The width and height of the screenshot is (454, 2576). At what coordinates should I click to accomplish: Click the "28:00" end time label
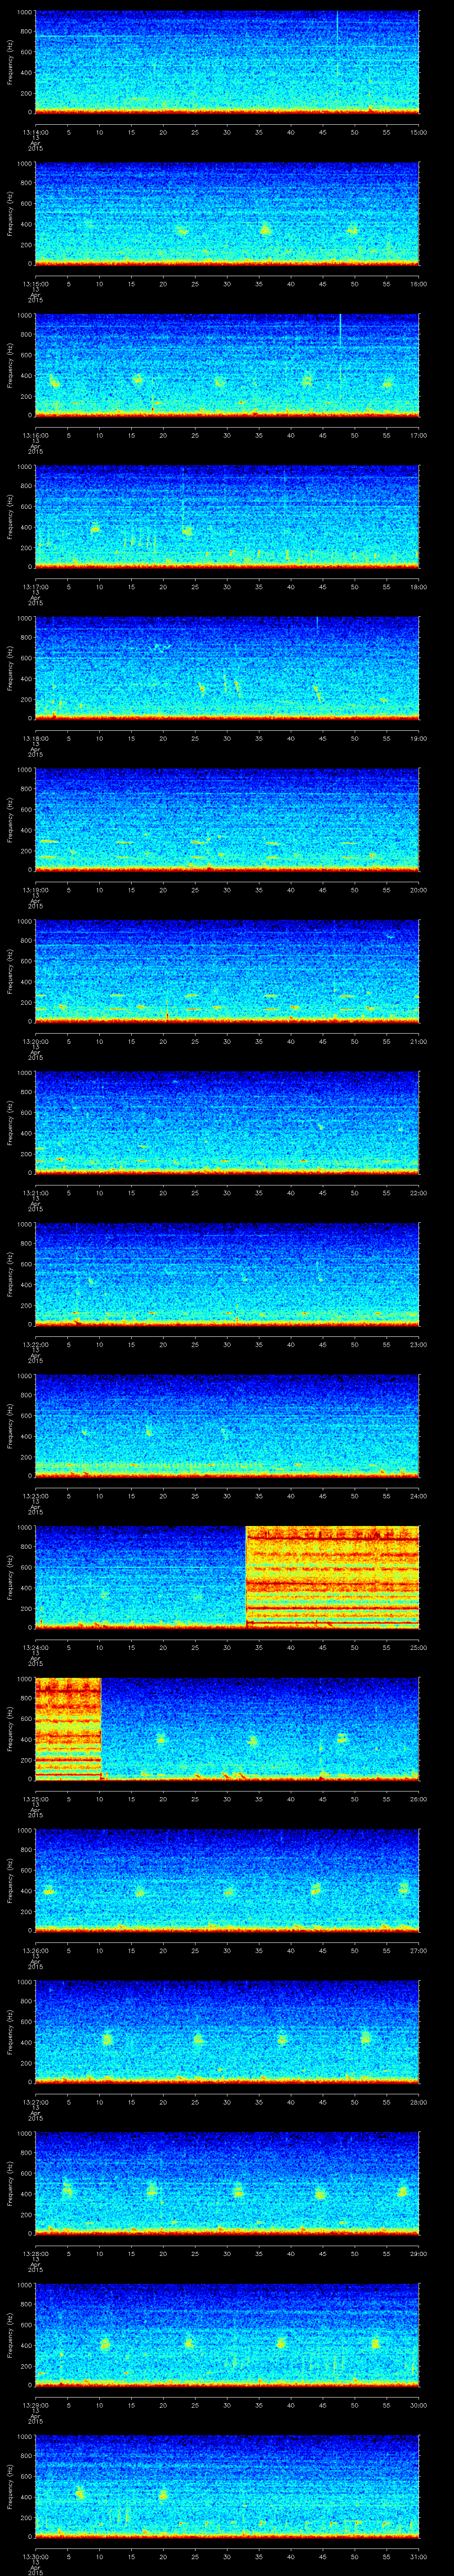[418, 2101]
